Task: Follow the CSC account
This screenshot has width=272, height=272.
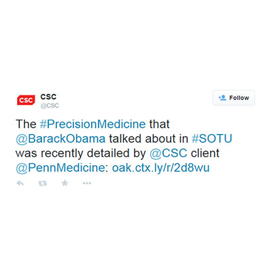Action: tap(234, 98)
